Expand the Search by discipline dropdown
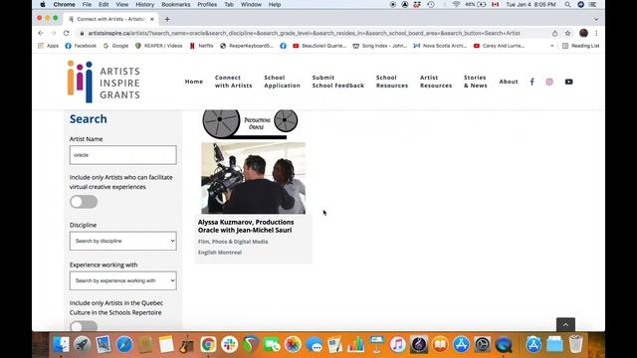 [x=123, y=241]
